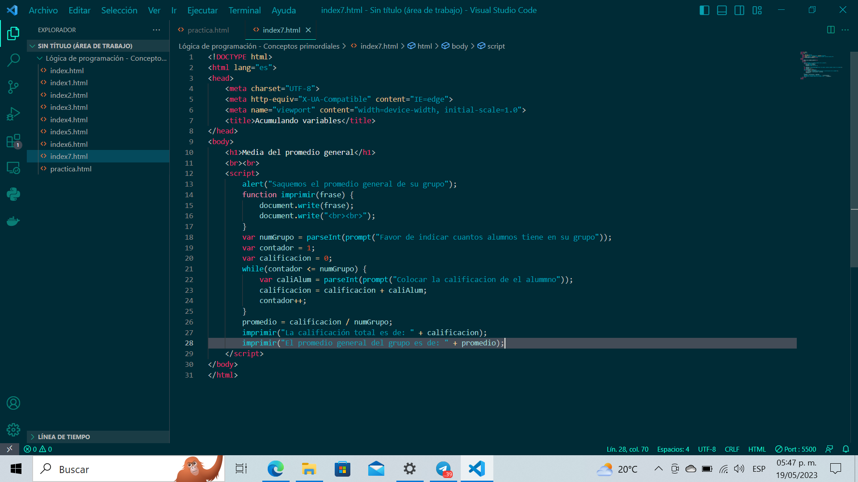The image size is (858, 482).
Task: Open the Ver menu
Action: click(x=154, y=10)
